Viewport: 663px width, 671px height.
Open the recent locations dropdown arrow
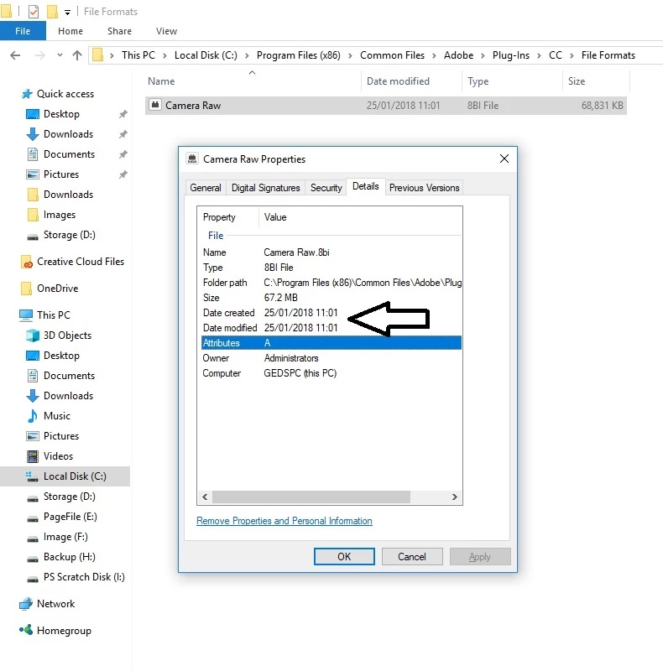tap(60, 55)
